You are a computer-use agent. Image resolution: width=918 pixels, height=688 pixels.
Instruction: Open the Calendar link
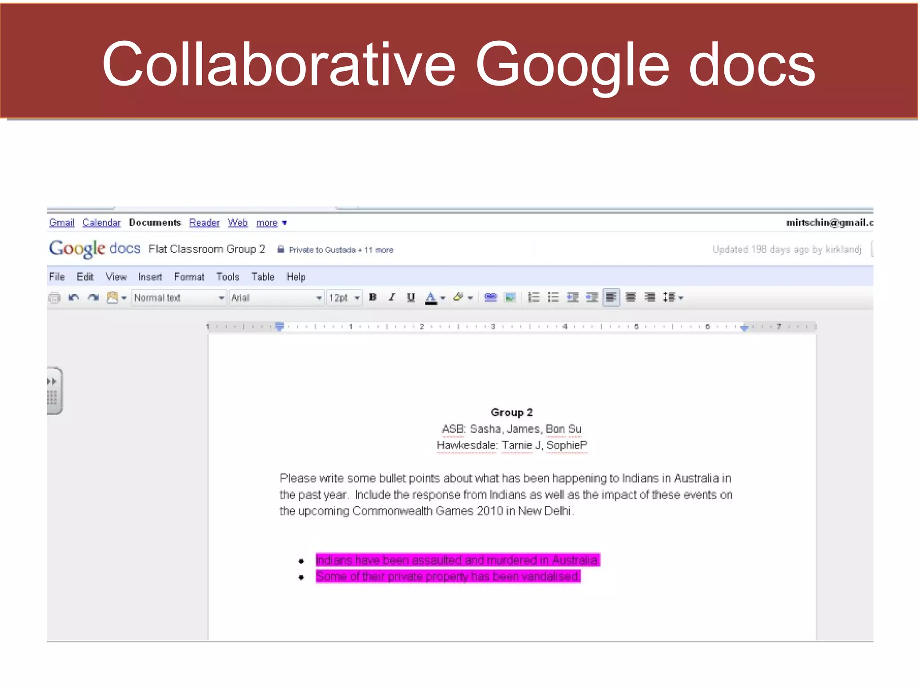tap(101, 223)
